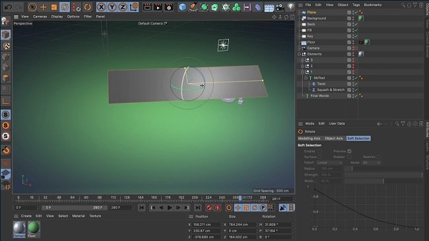
Task: Toggle the Y axis lock
Action: [x=112, y=7]
